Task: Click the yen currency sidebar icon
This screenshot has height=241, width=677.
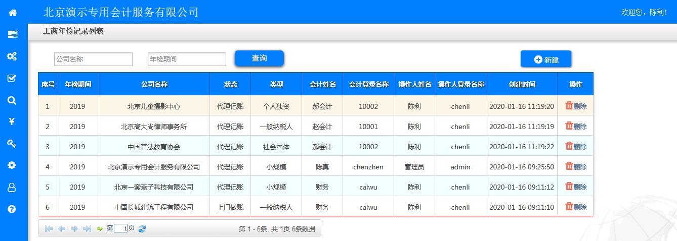Action: [12, 122]
